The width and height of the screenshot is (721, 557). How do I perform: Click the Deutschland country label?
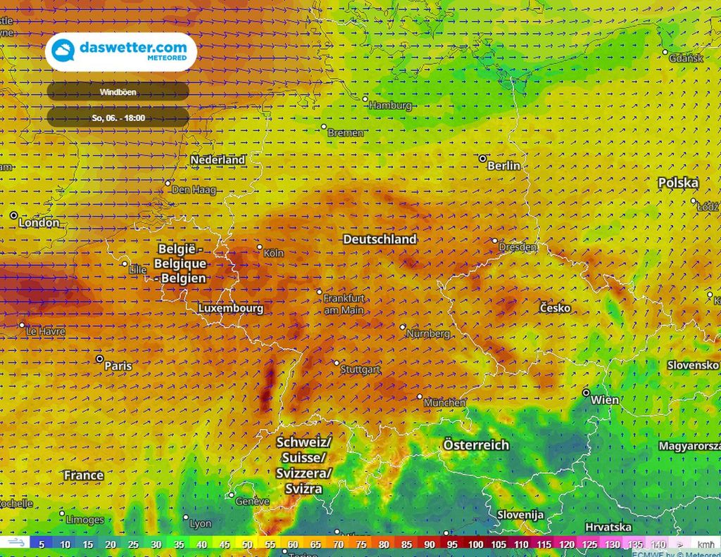click(x=380, y=239)
